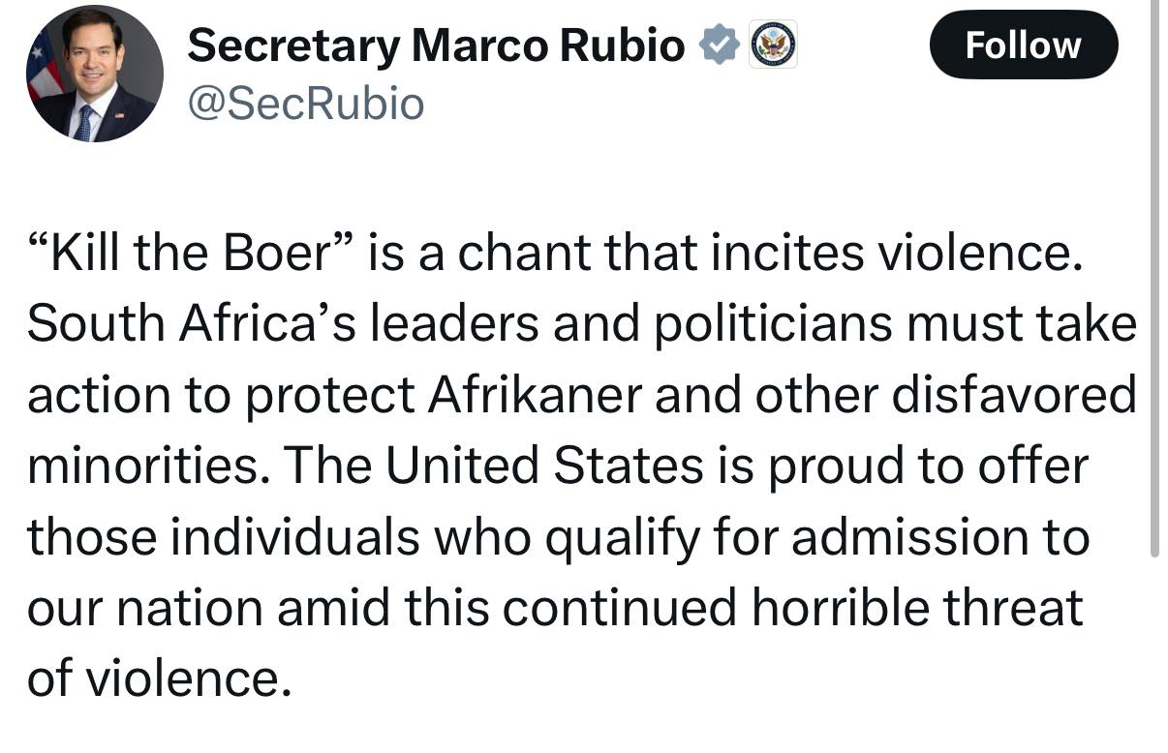Open Marco Rubio's profile picture
Image resolution: width=1168 pixels, height=753 pixels.
(x=95, y=74)
